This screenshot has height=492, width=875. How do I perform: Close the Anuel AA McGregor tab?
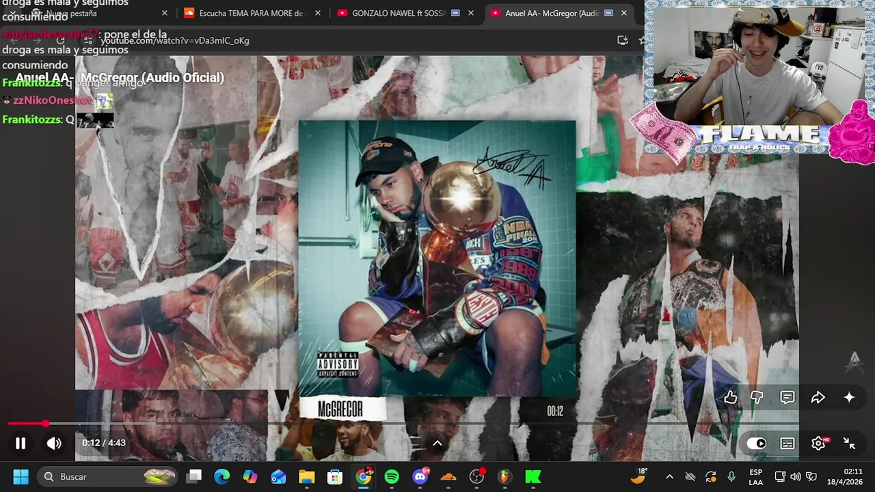click(x=624, y=13)
